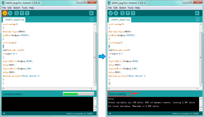Screen dimensions: 204x117
Task: Click 'Arduino Leonardo on COM3' in right status bar
Action: [x=185, y=114]
